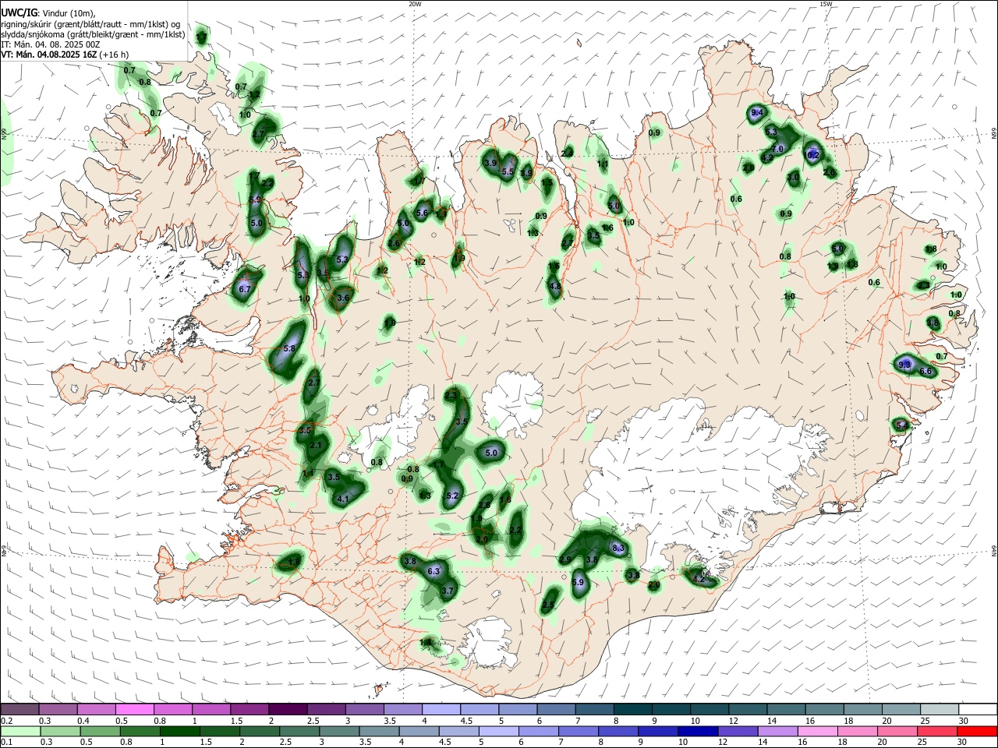Click the 3.6 precipitation value in the west
Screen dimensions: 998x748
[x=342, y=298]
